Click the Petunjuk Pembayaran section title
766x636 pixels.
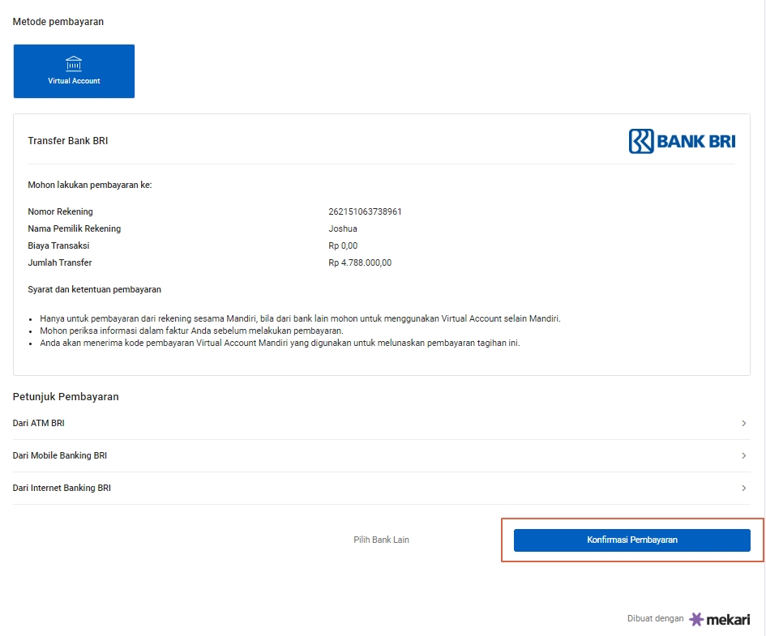[x=66, y=397]
